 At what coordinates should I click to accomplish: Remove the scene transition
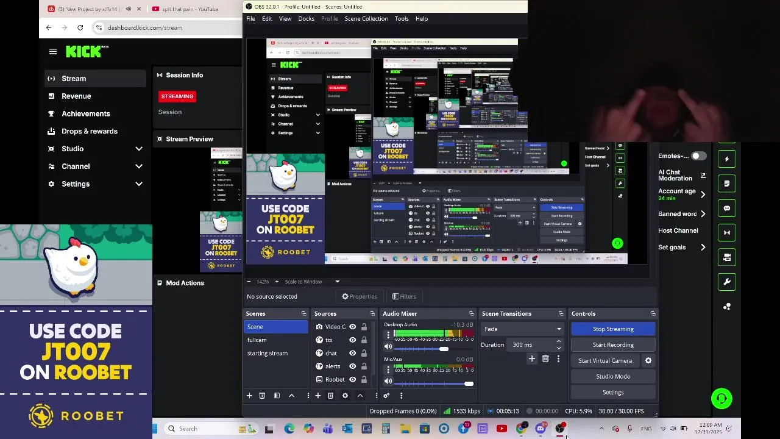pos(545,359)
